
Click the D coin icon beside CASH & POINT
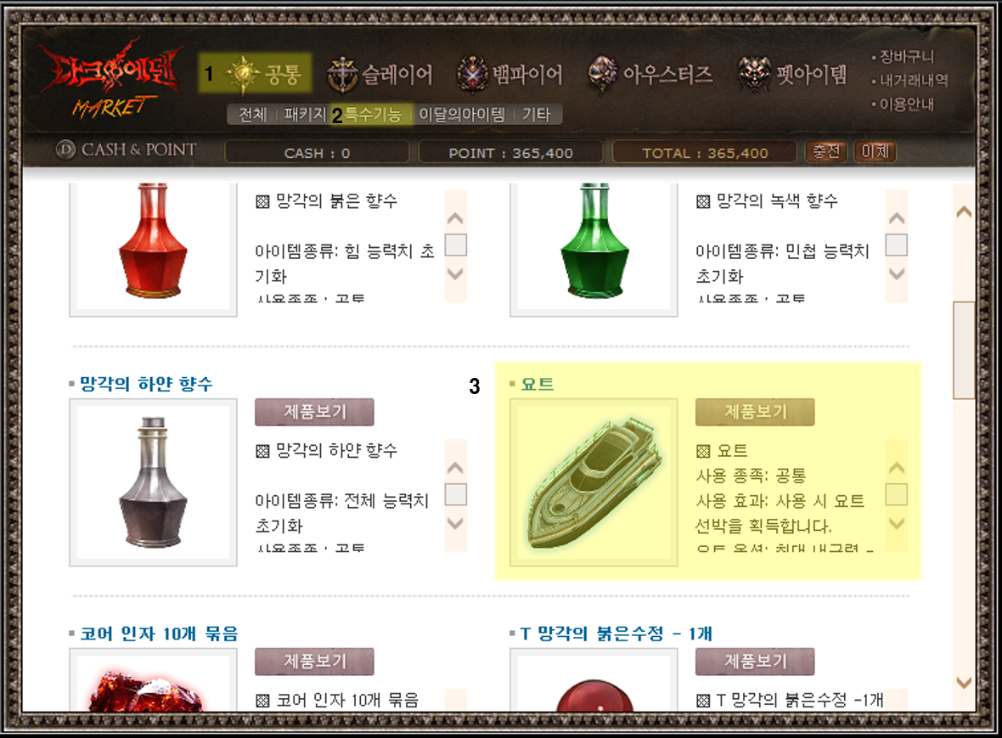[65, 149]
